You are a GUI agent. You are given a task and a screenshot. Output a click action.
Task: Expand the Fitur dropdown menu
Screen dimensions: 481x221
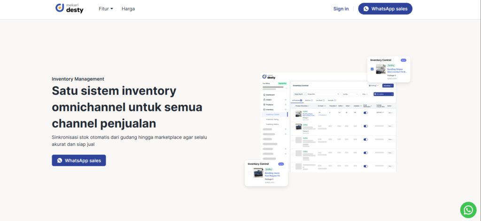pyautogui.click(x=106, y=8)
